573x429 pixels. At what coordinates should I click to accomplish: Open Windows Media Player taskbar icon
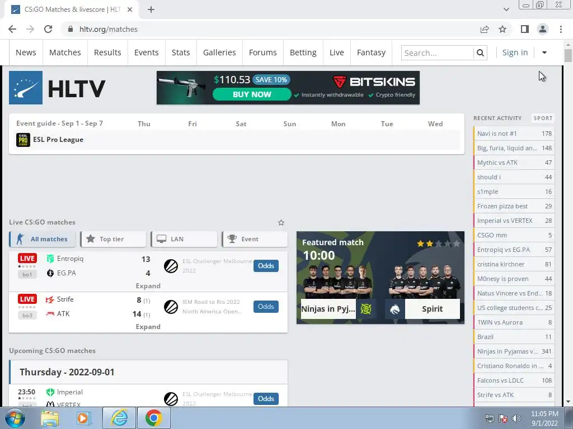pos(83,418)
